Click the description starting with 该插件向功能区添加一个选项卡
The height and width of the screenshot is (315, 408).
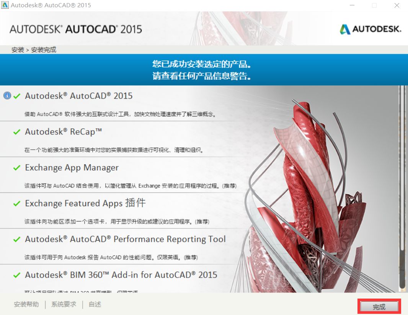pos(117,221)
